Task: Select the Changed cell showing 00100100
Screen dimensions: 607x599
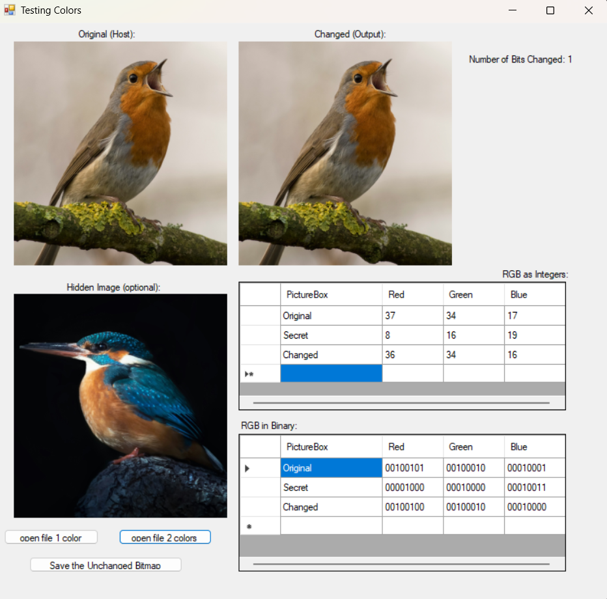Action: coord(412,507)
